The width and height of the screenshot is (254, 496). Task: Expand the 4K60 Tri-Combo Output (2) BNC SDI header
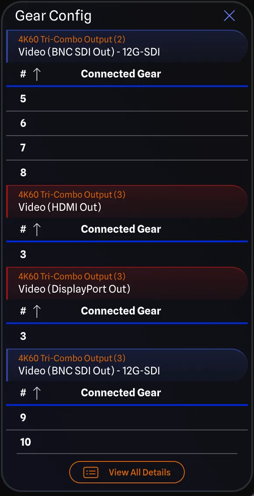127,46
